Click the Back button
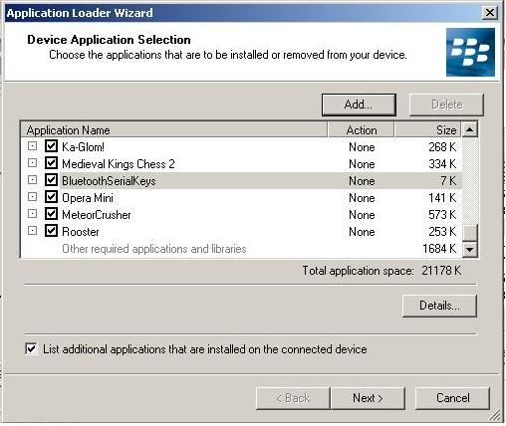 (293, 398)
